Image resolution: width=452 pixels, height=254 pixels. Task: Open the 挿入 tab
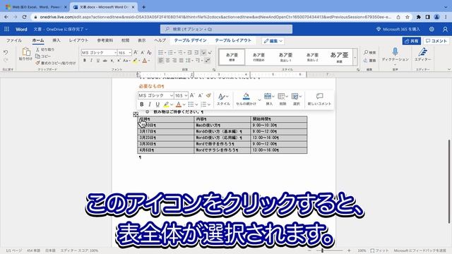56,41
